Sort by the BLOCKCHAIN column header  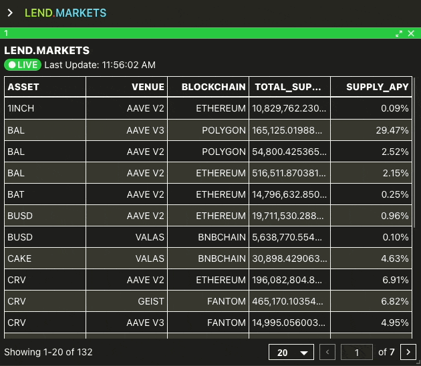pos(208,87)
